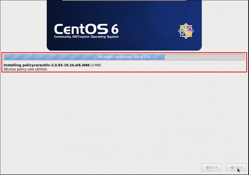This screenshot has width=249, height=175.
Task: Select the Installing policycoreutils package line
Action: click(x=52, y=65)
